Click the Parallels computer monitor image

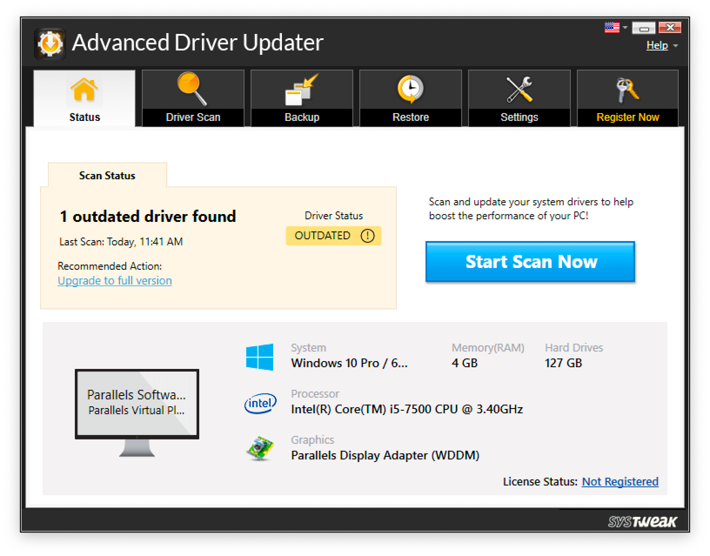click(x=137, y=412)
